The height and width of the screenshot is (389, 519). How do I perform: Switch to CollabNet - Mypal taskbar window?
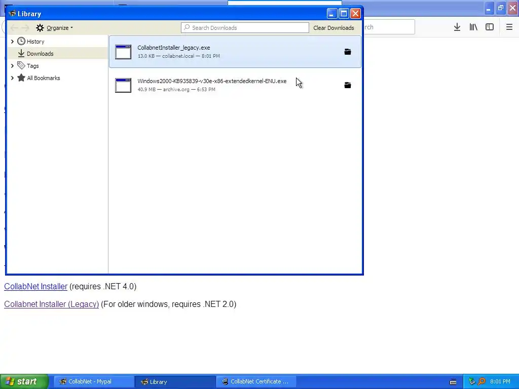(94, 381)
